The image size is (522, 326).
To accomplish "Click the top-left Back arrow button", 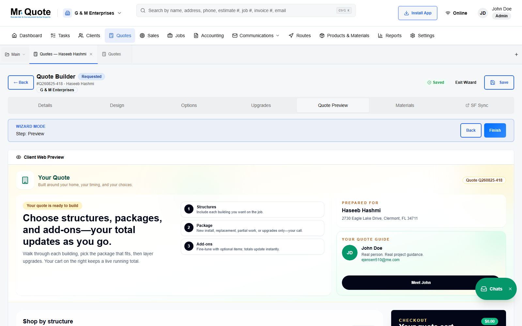I will [x=21, y=82].
